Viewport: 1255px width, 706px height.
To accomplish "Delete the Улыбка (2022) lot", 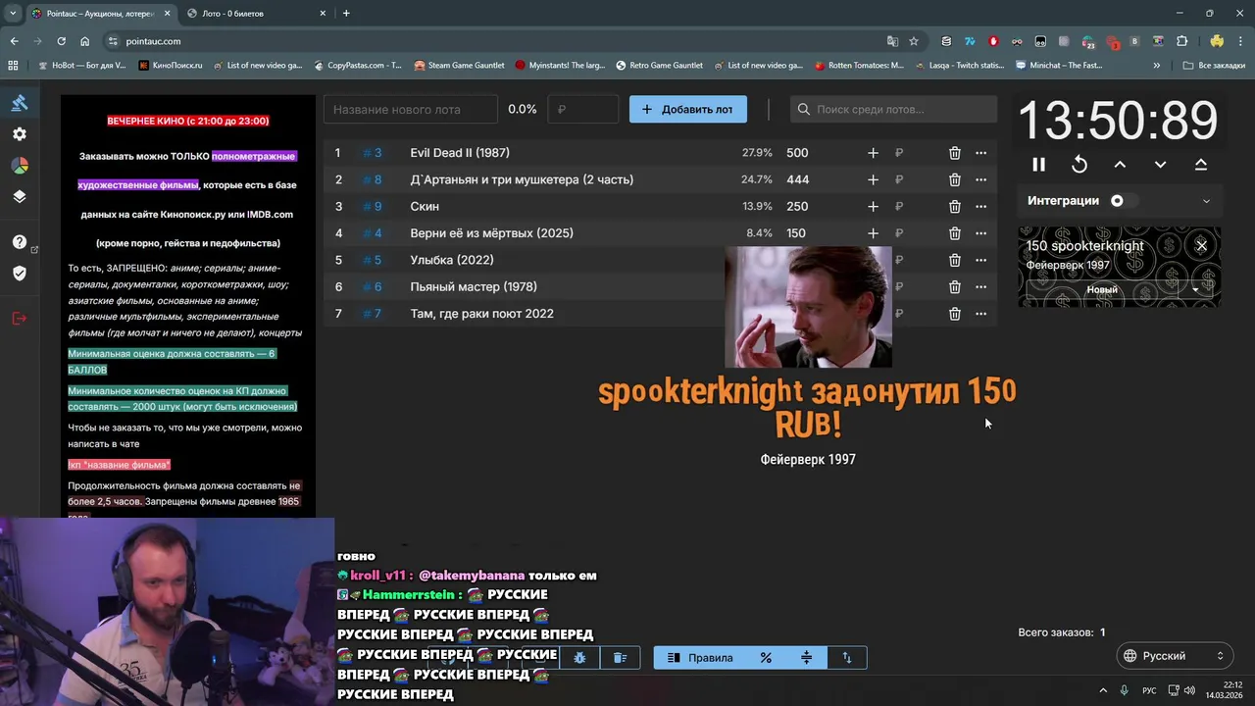I will [x=954, y=260].
